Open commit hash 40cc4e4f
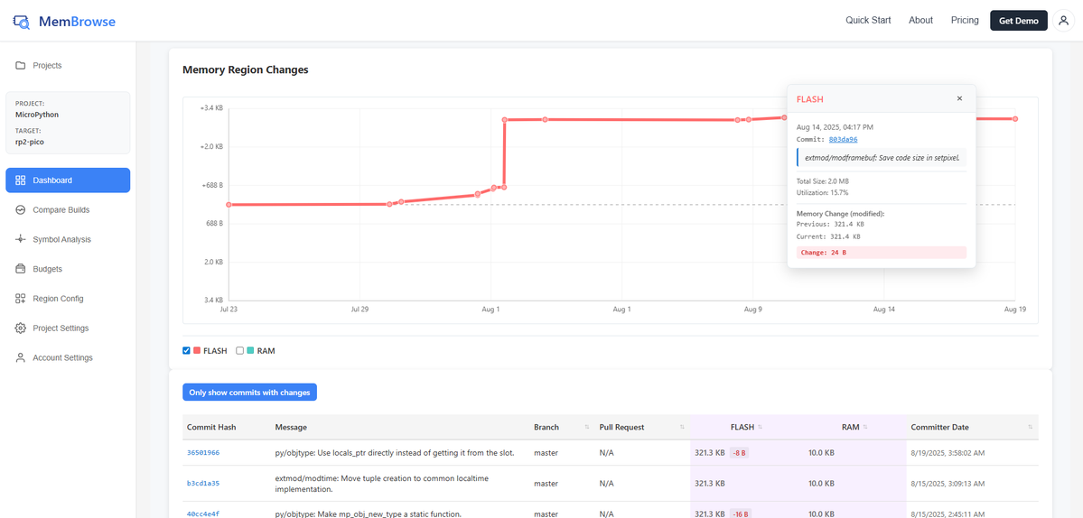 203,513
